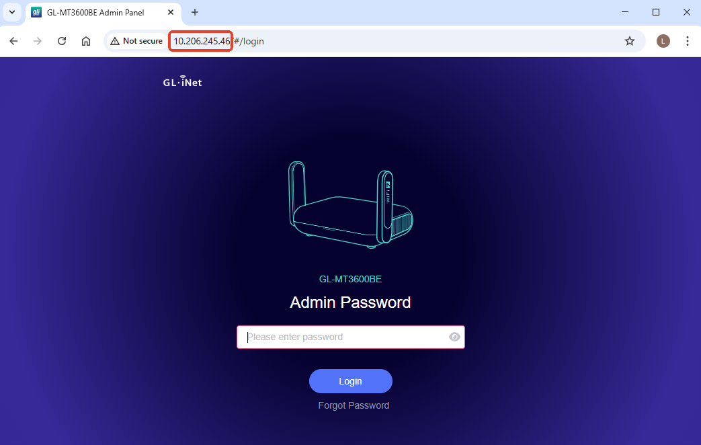
Task: Open the tab search chevron
Action: point(11,12)
